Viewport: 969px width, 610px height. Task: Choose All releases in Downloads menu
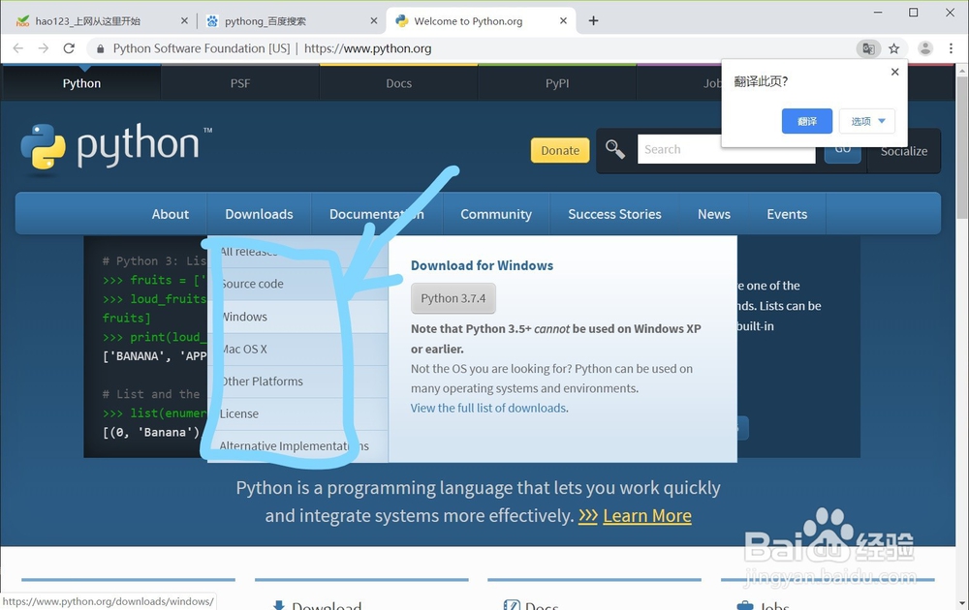(297, 252)
